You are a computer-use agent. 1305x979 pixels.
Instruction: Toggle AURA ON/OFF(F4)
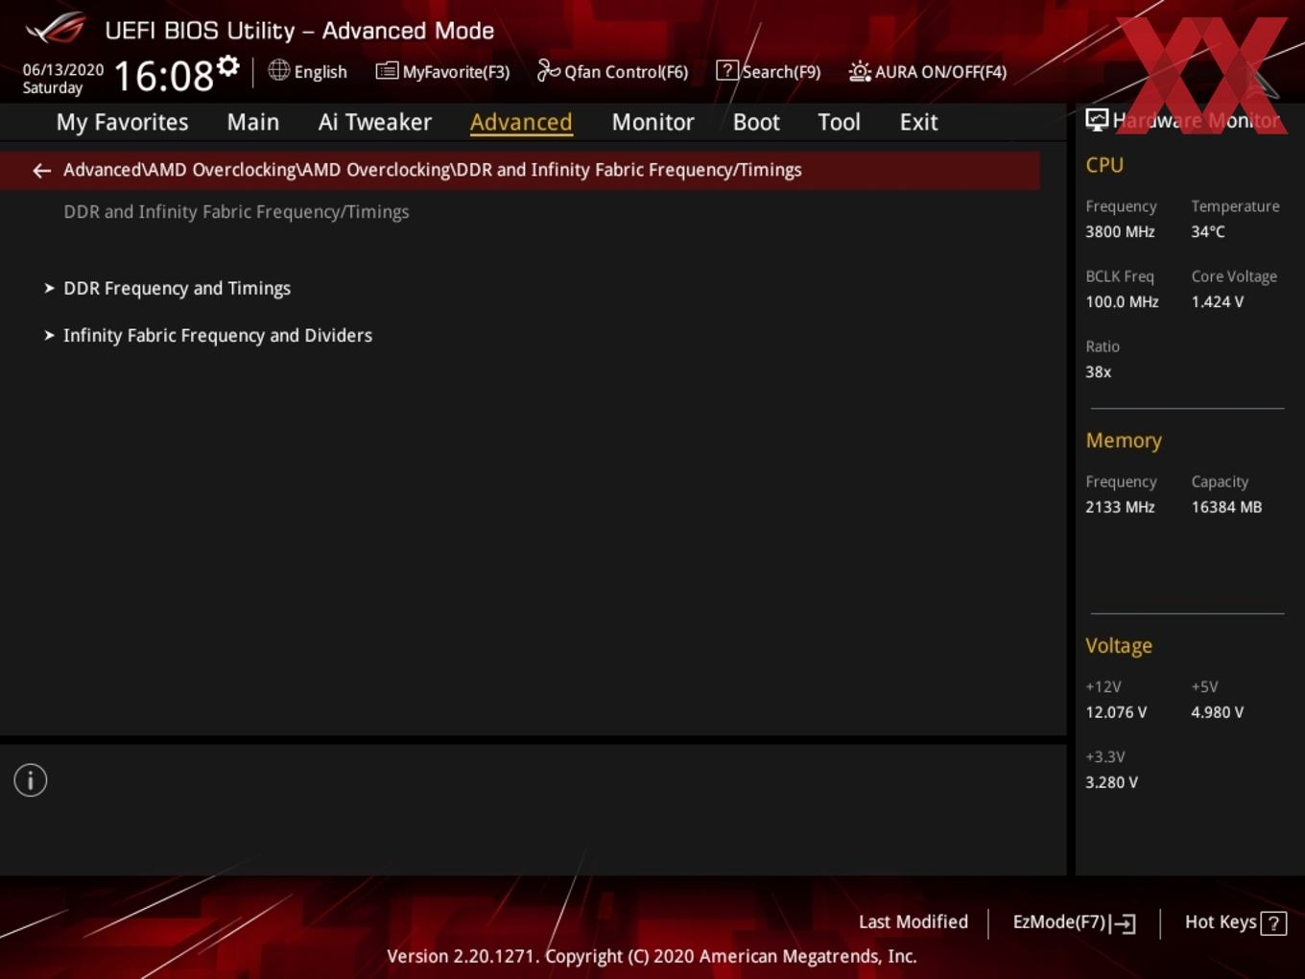pyautogui.click(x=940, y=72)
